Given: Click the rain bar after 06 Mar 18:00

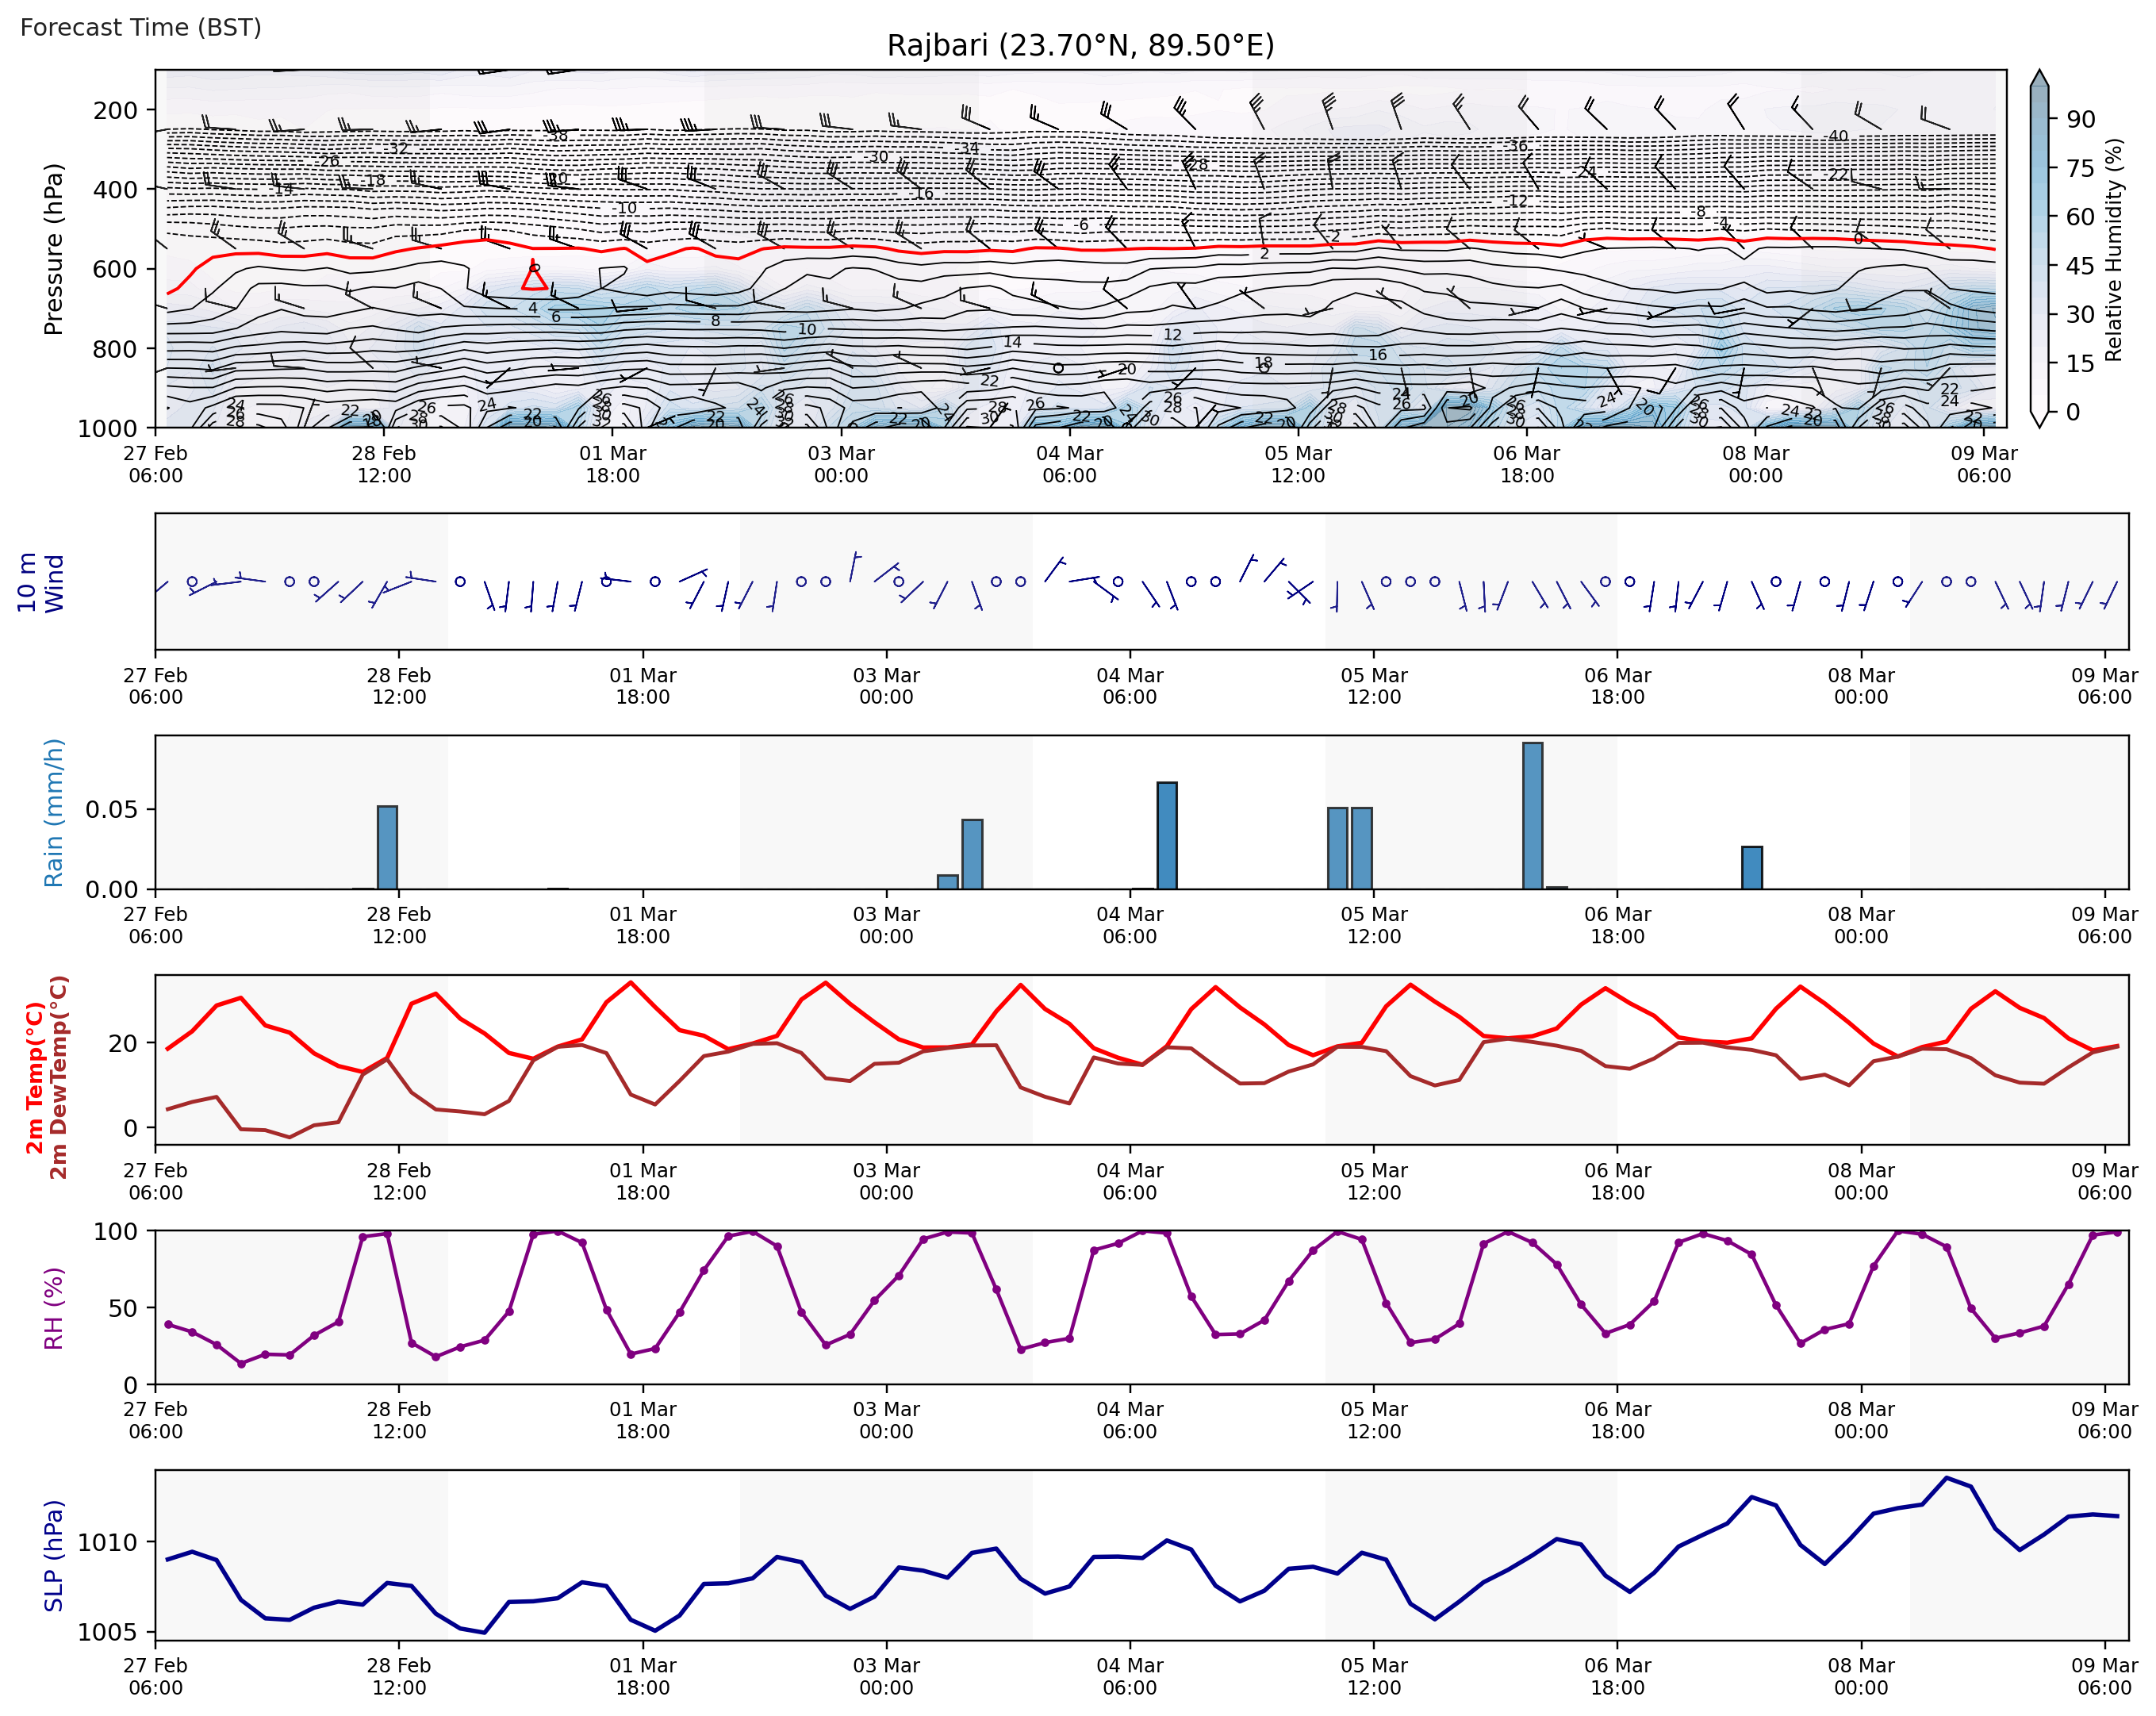Looking at the screenshot, I should pos(1751,867).
